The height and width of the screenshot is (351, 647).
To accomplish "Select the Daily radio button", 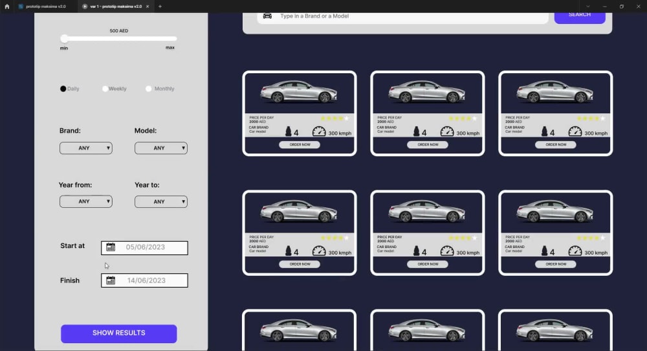I will 63,89.
